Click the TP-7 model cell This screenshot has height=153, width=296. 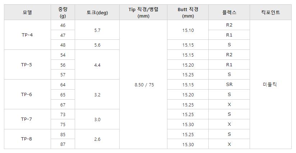coord(27,119)
